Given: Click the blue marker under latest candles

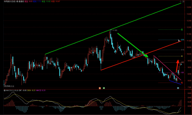Looking at the screenshot, I should (x=178, y=88).
